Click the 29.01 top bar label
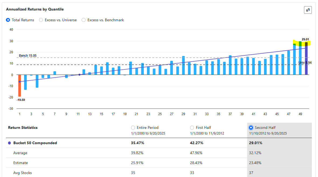 tap(305, 39)
